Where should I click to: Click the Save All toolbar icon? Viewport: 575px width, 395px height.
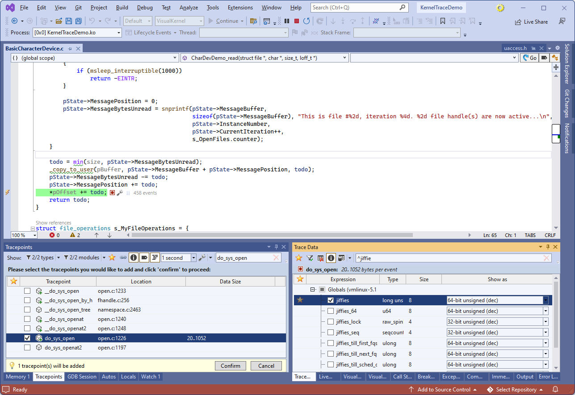(x=79, y=21)
